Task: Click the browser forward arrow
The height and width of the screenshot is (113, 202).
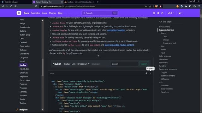Action: [x=7, y=6]
